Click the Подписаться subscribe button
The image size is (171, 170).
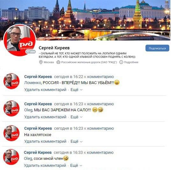pos(157,48)
